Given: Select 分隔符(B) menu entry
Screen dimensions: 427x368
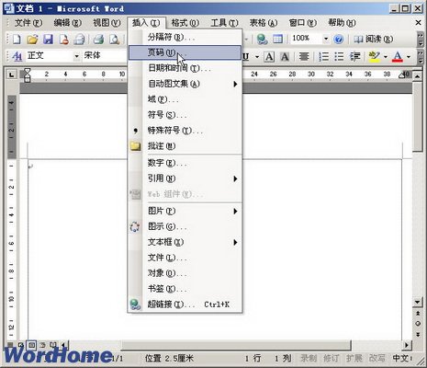Looking at the screenshot, I should pos(185,37).
